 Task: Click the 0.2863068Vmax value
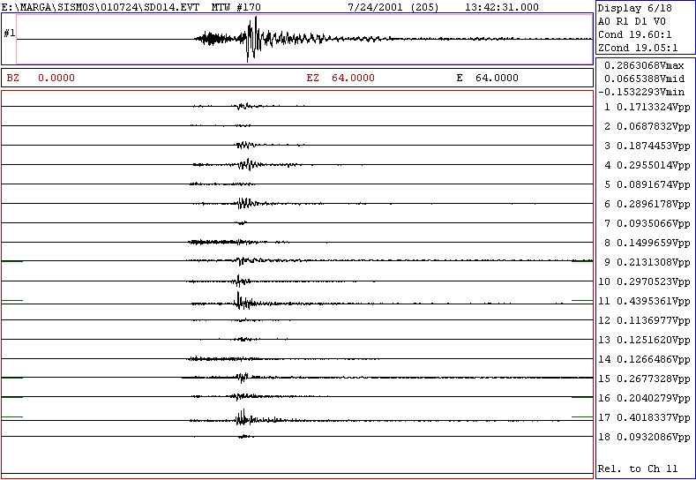click(644, 65)
